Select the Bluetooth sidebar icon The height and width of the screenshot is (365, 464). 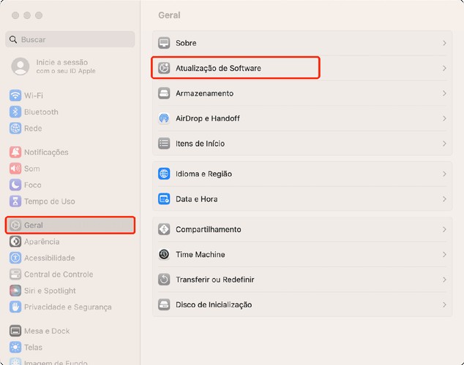[15, 112]
